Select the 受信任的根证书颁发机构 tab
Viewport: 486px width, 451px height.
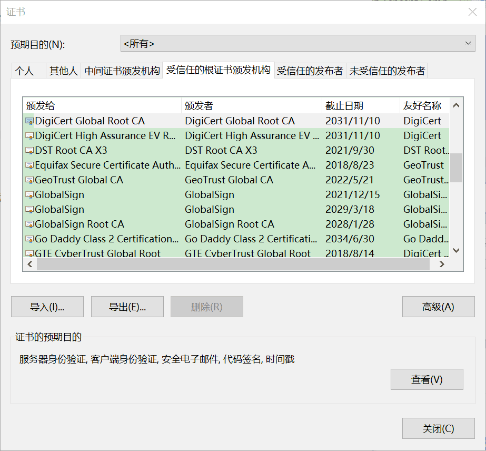[x=218, y=70]
